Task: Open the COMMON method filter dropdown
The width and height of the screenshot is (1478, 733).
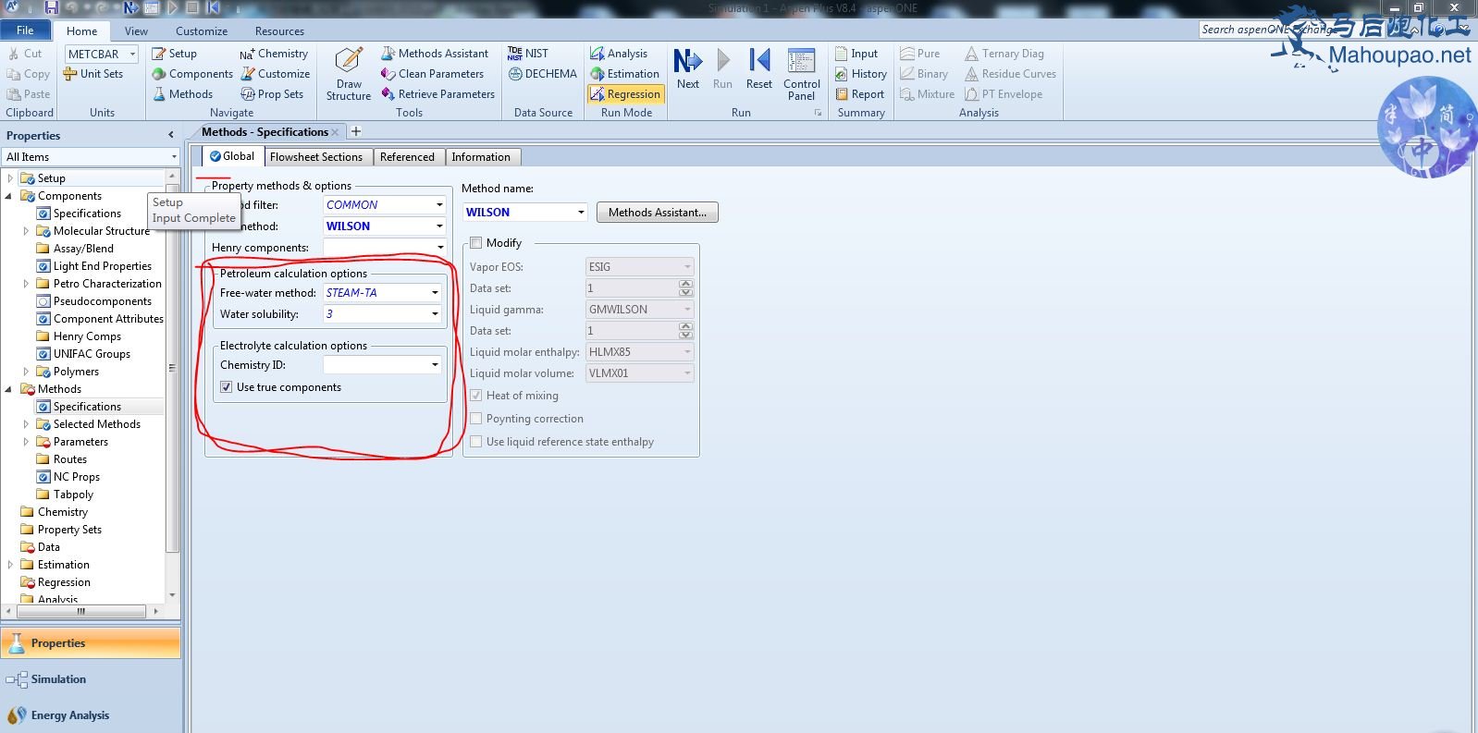Action: pyautogui.click(x=439, y=205)
